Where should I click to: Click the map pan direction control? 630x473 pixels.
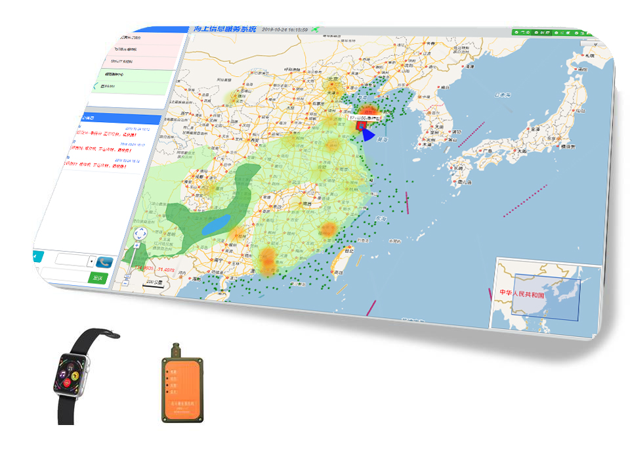tap(139, 234)
